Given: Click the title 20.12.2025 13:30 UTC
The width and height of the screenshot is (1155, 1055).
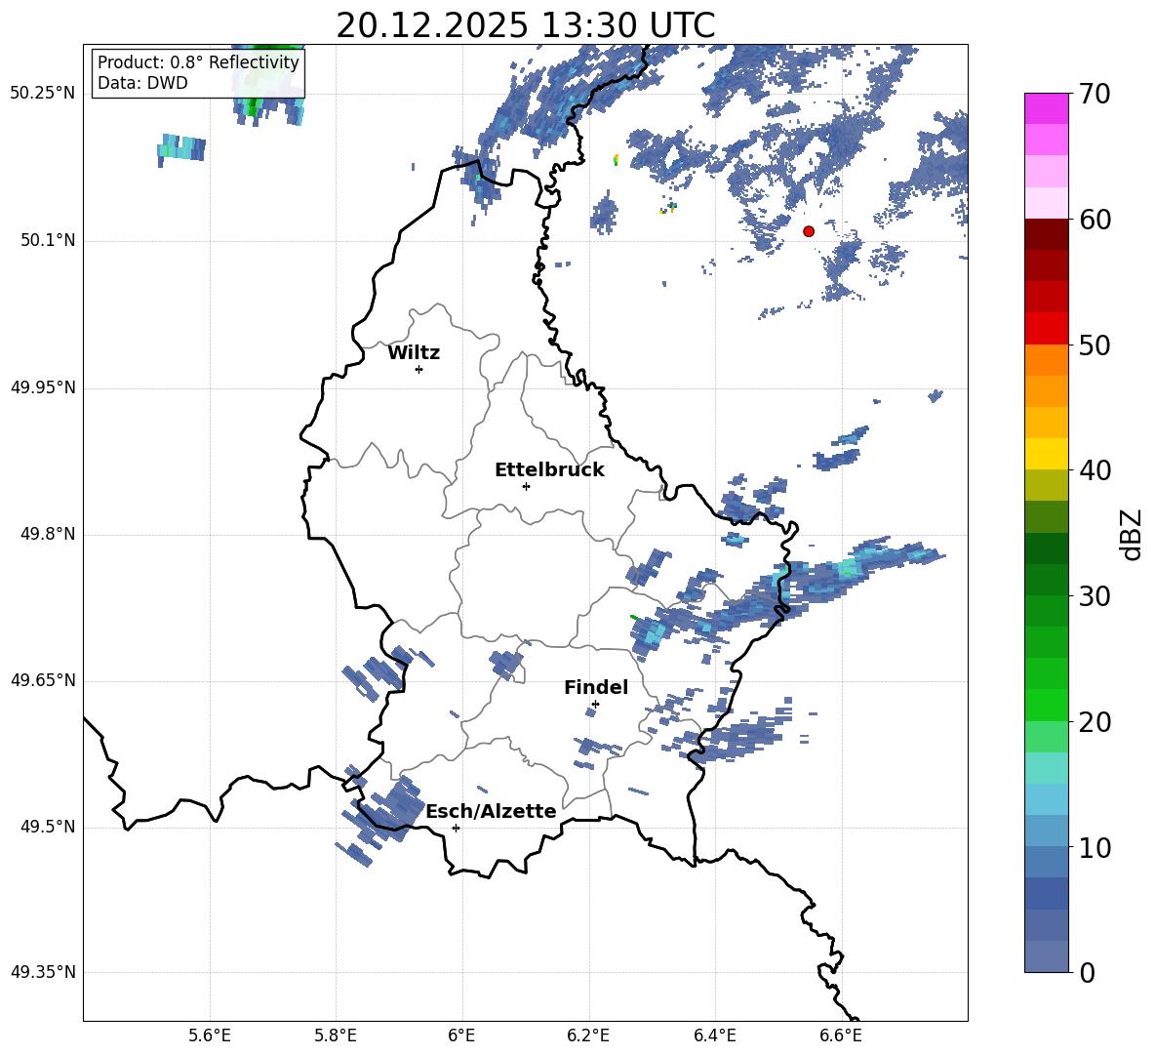Looking at the screenshot, I should 525,25.
